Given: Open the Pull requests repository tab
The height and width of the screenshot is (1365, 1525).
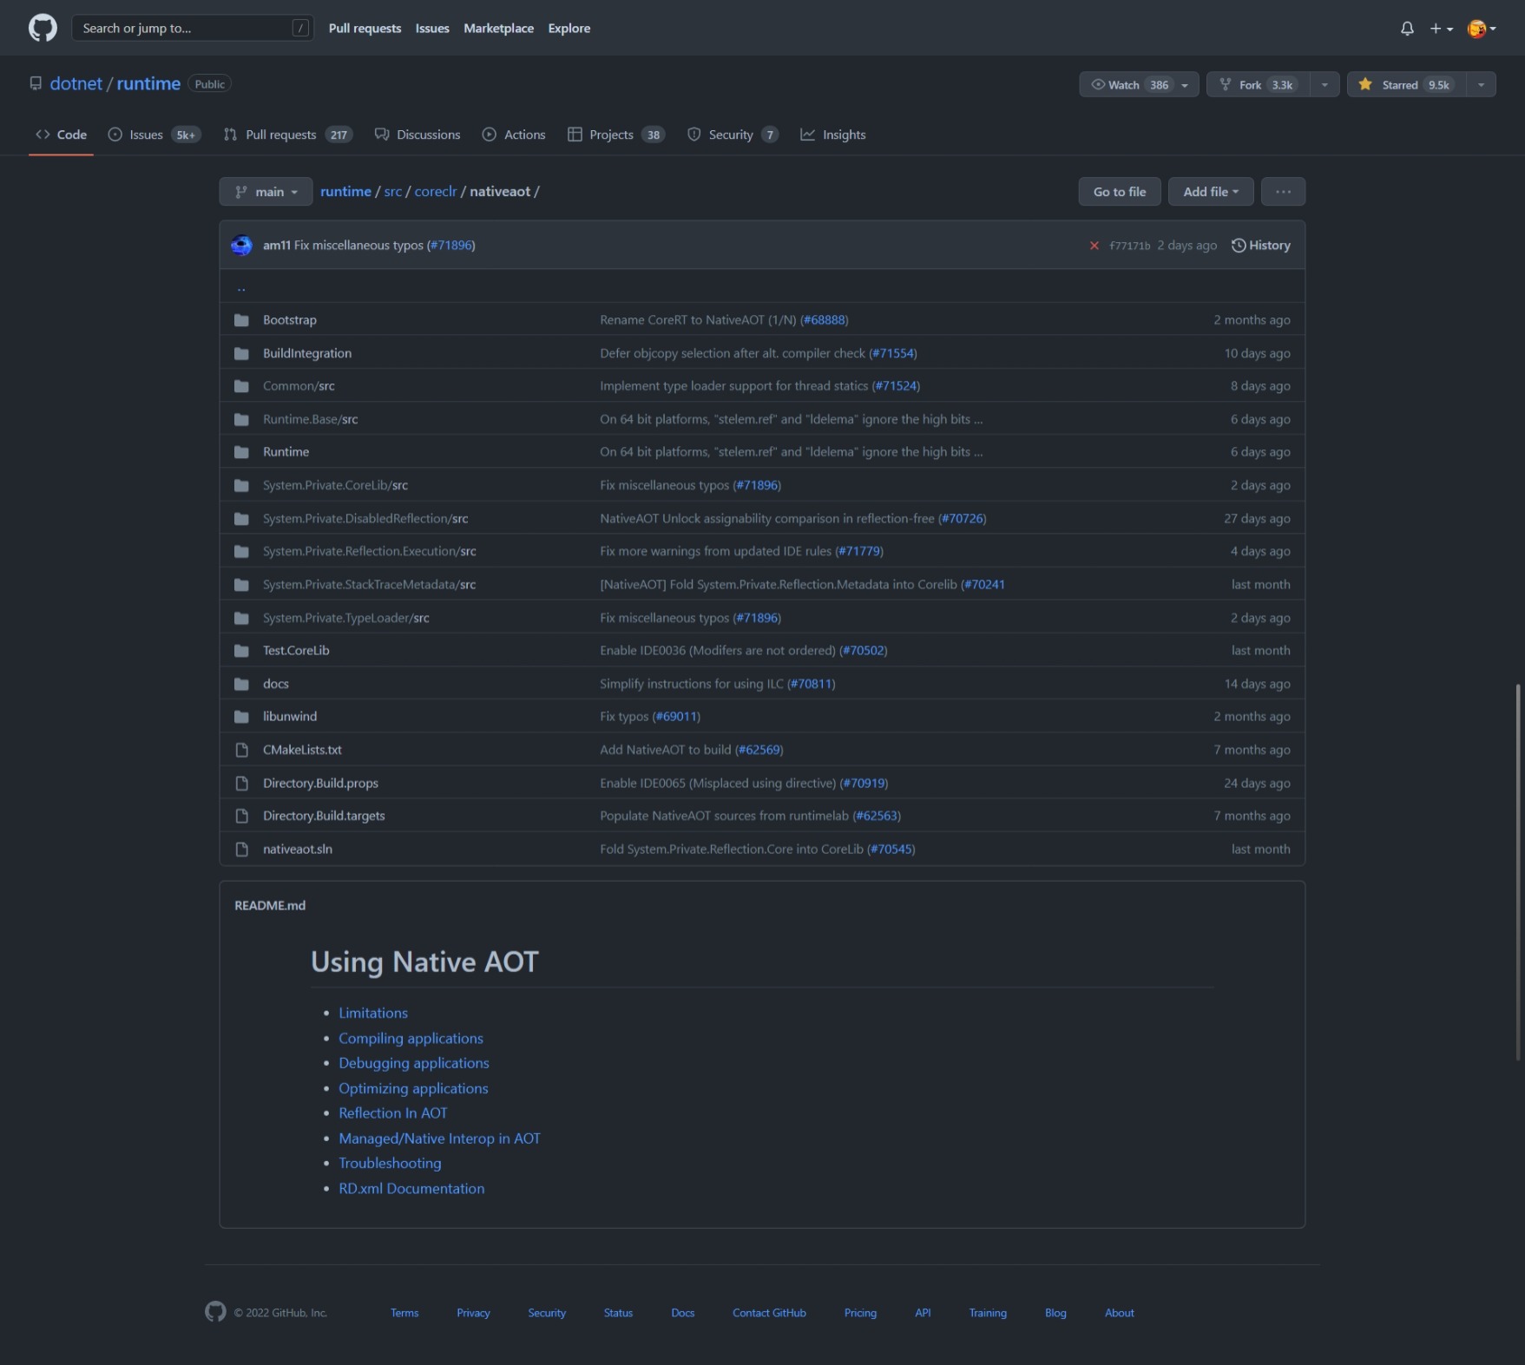Looking at the screenshot, I should (x=288, y=135).
